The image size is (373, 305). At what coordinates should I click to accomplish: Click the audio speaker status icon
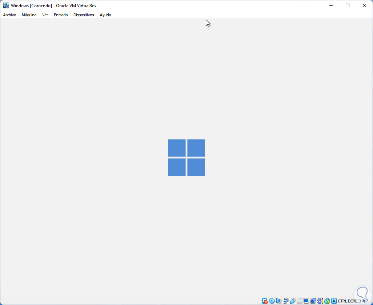[x=278, y=301]
